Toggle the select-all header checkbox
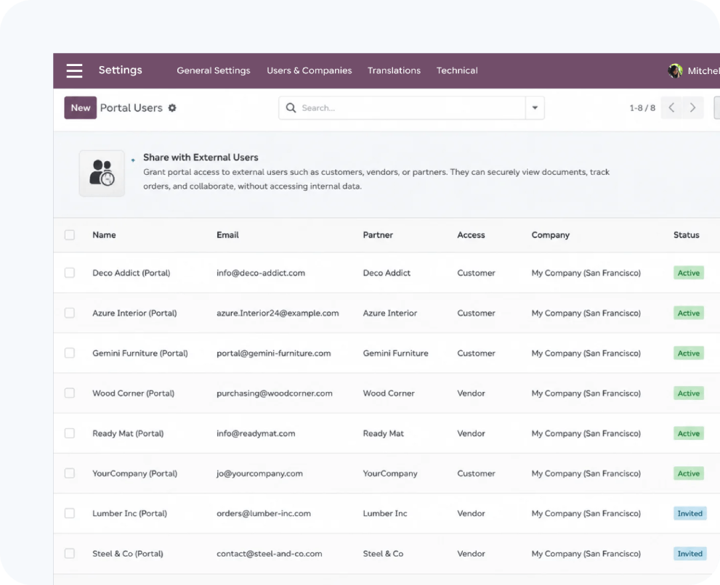This screenshot has width=720, height=585. [70, 235]
